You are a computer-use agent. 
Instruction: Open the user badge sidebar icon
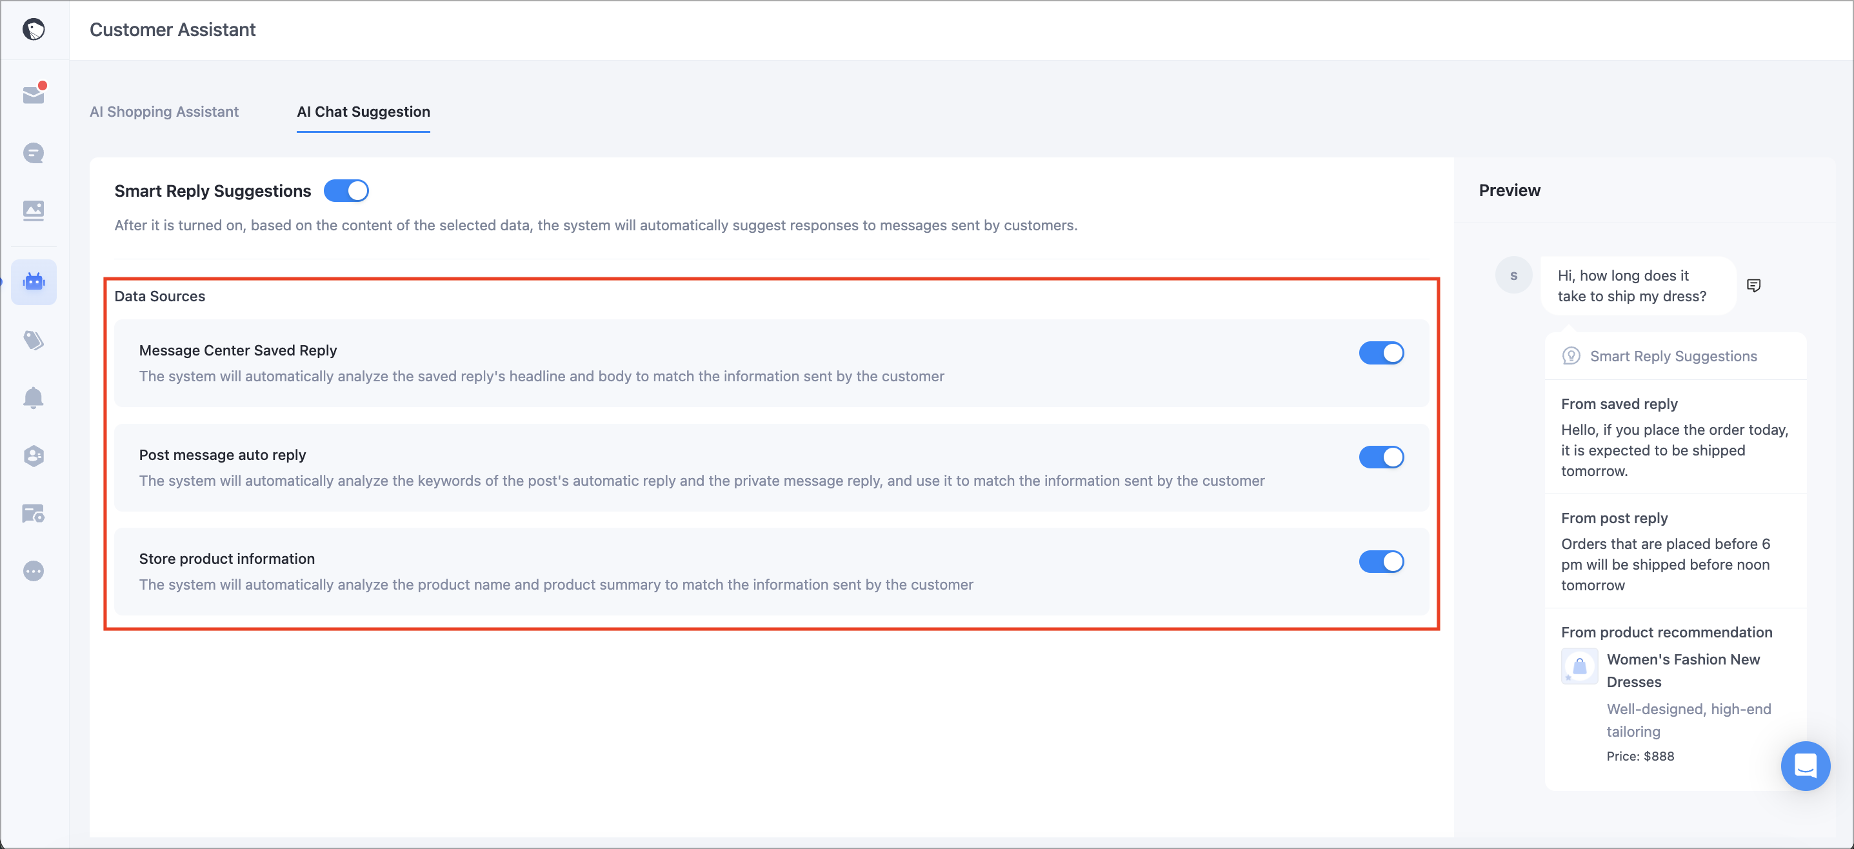pyautogui.click(x=34, y=455)
